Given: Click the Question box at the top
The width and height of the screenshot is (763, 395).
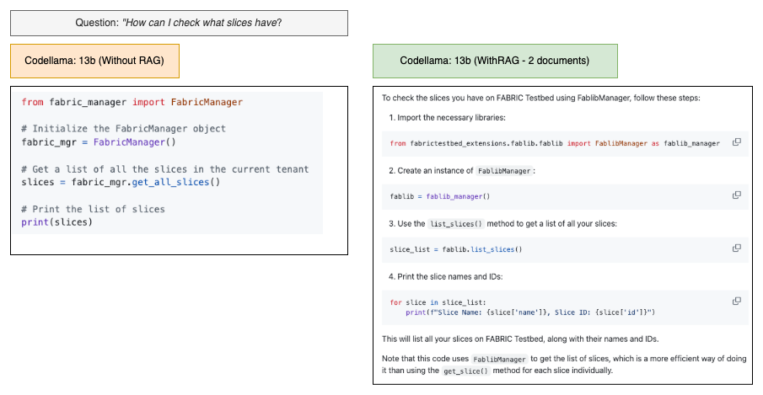Looking at the screenshot, I should tap(179, 23).
